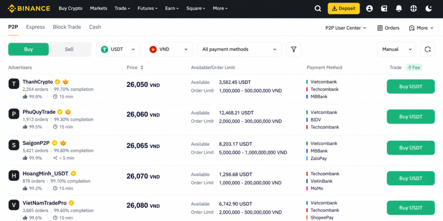
Task: Expand the Futures nav menu
Action: pyautogui.click(x=148, y=9)
